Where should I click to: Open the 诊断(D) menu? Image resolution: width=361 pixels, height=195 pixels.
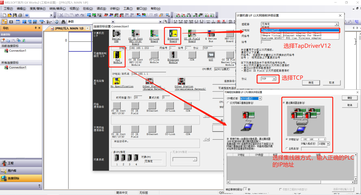[x=115, y=9]
